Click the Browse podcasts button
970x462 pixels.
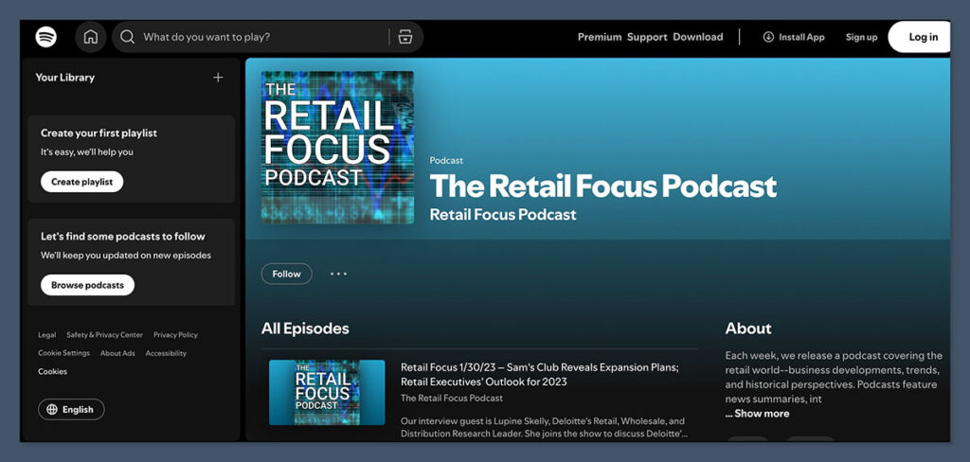tap(87, 285)
